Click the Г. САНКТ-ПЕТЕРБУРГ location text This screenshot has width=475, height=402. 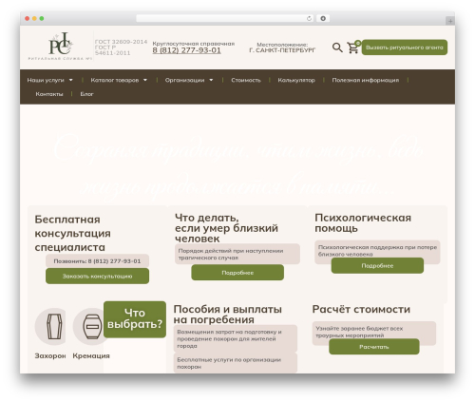(282, 50)
